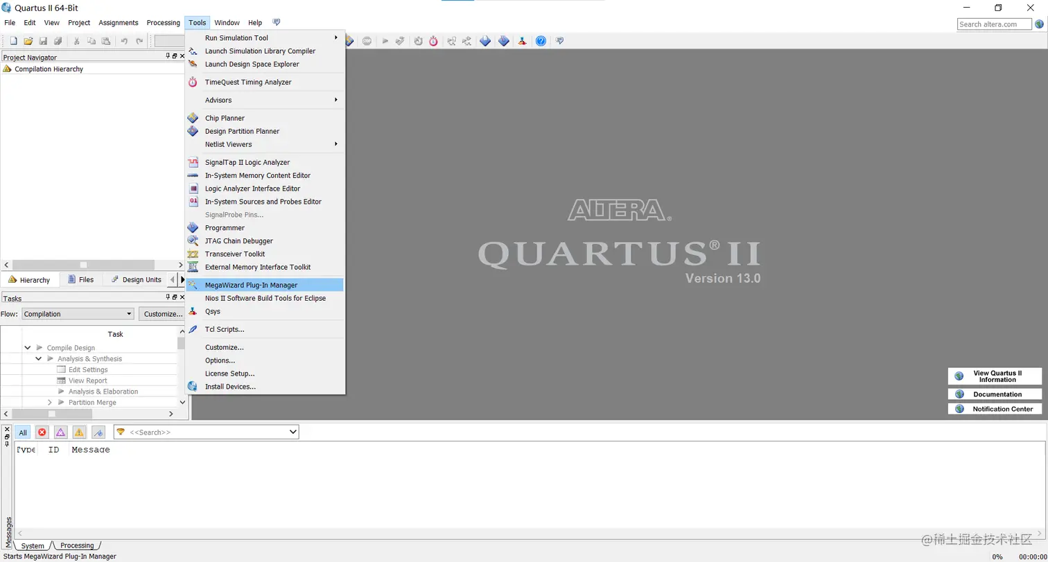Click the Start Compilation play toolbar icon
Screen dimensions: 1048x562
tap(385, 41)
